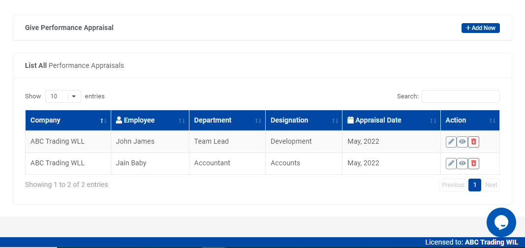Sort table by Designation column header
525x248 pixels.
pos(303,121)
